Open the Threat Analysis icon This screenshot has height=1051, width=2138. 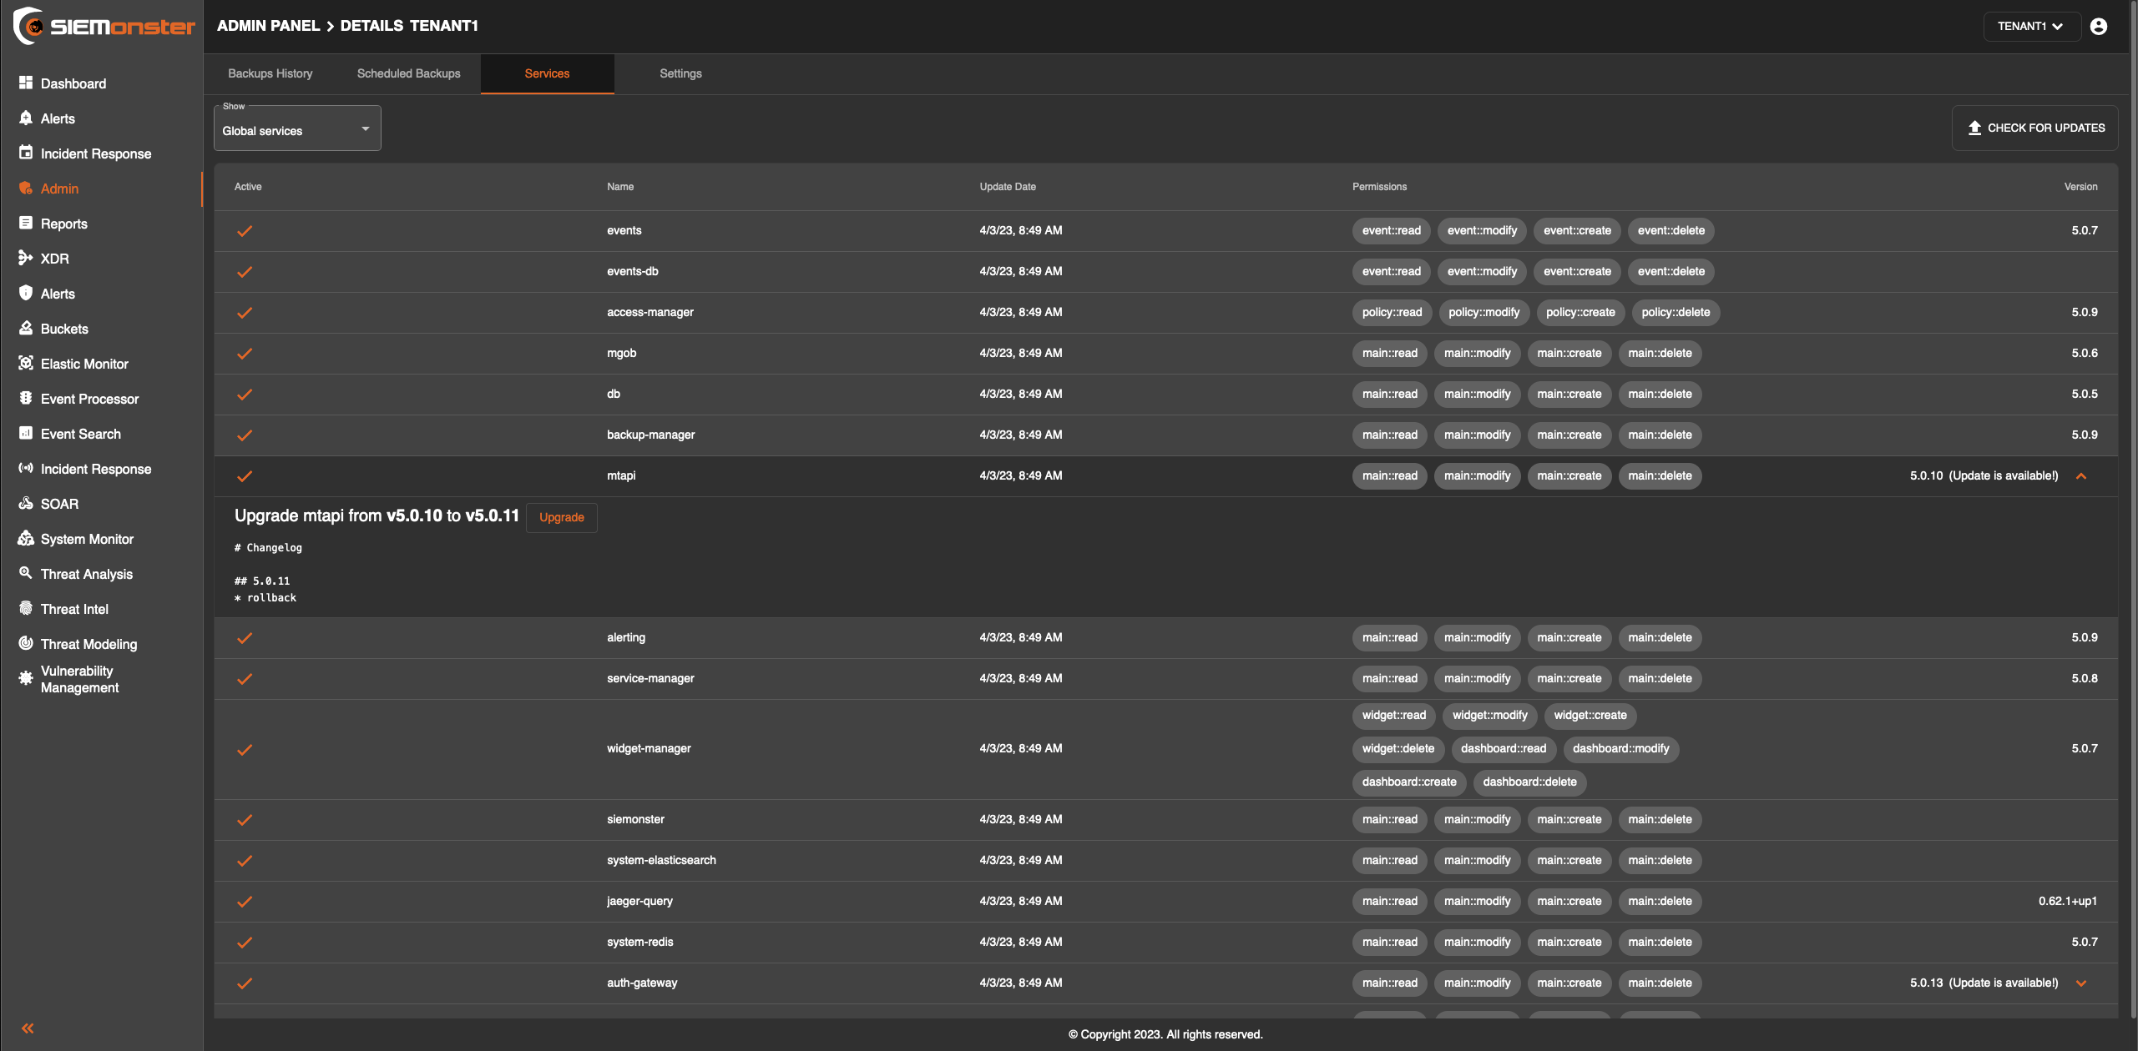click(x=26, y=574)
